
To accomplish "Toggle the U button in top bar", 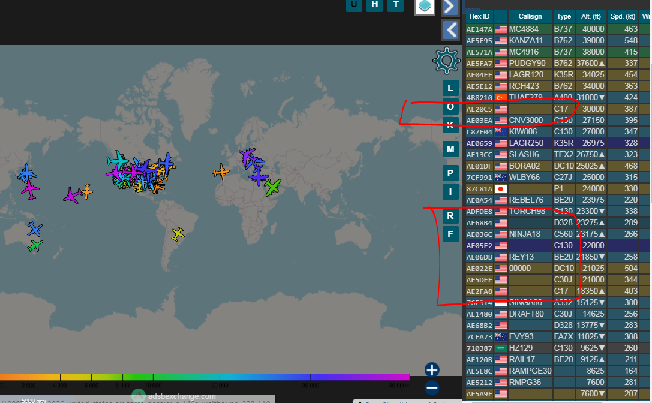I will click(354, 5).
